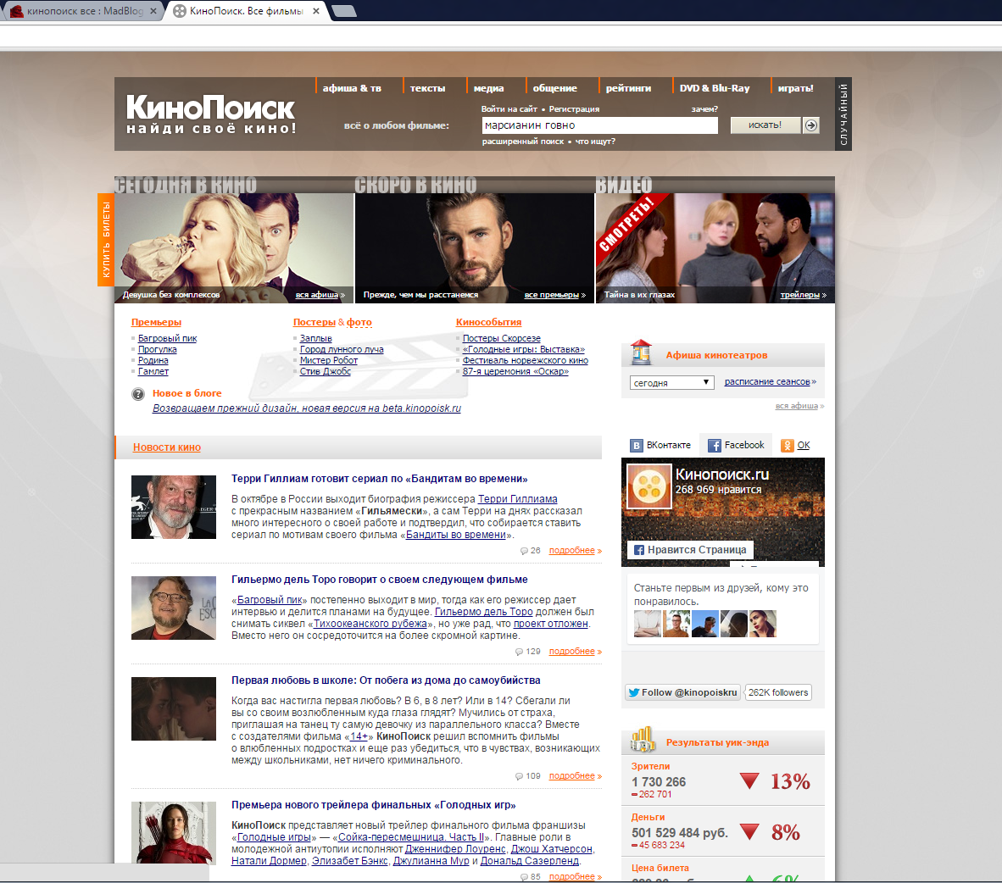1002x883 pixels.
Task: Open подробнее for the Гильермо дель Торо article
Action: (x=572, y=651)
